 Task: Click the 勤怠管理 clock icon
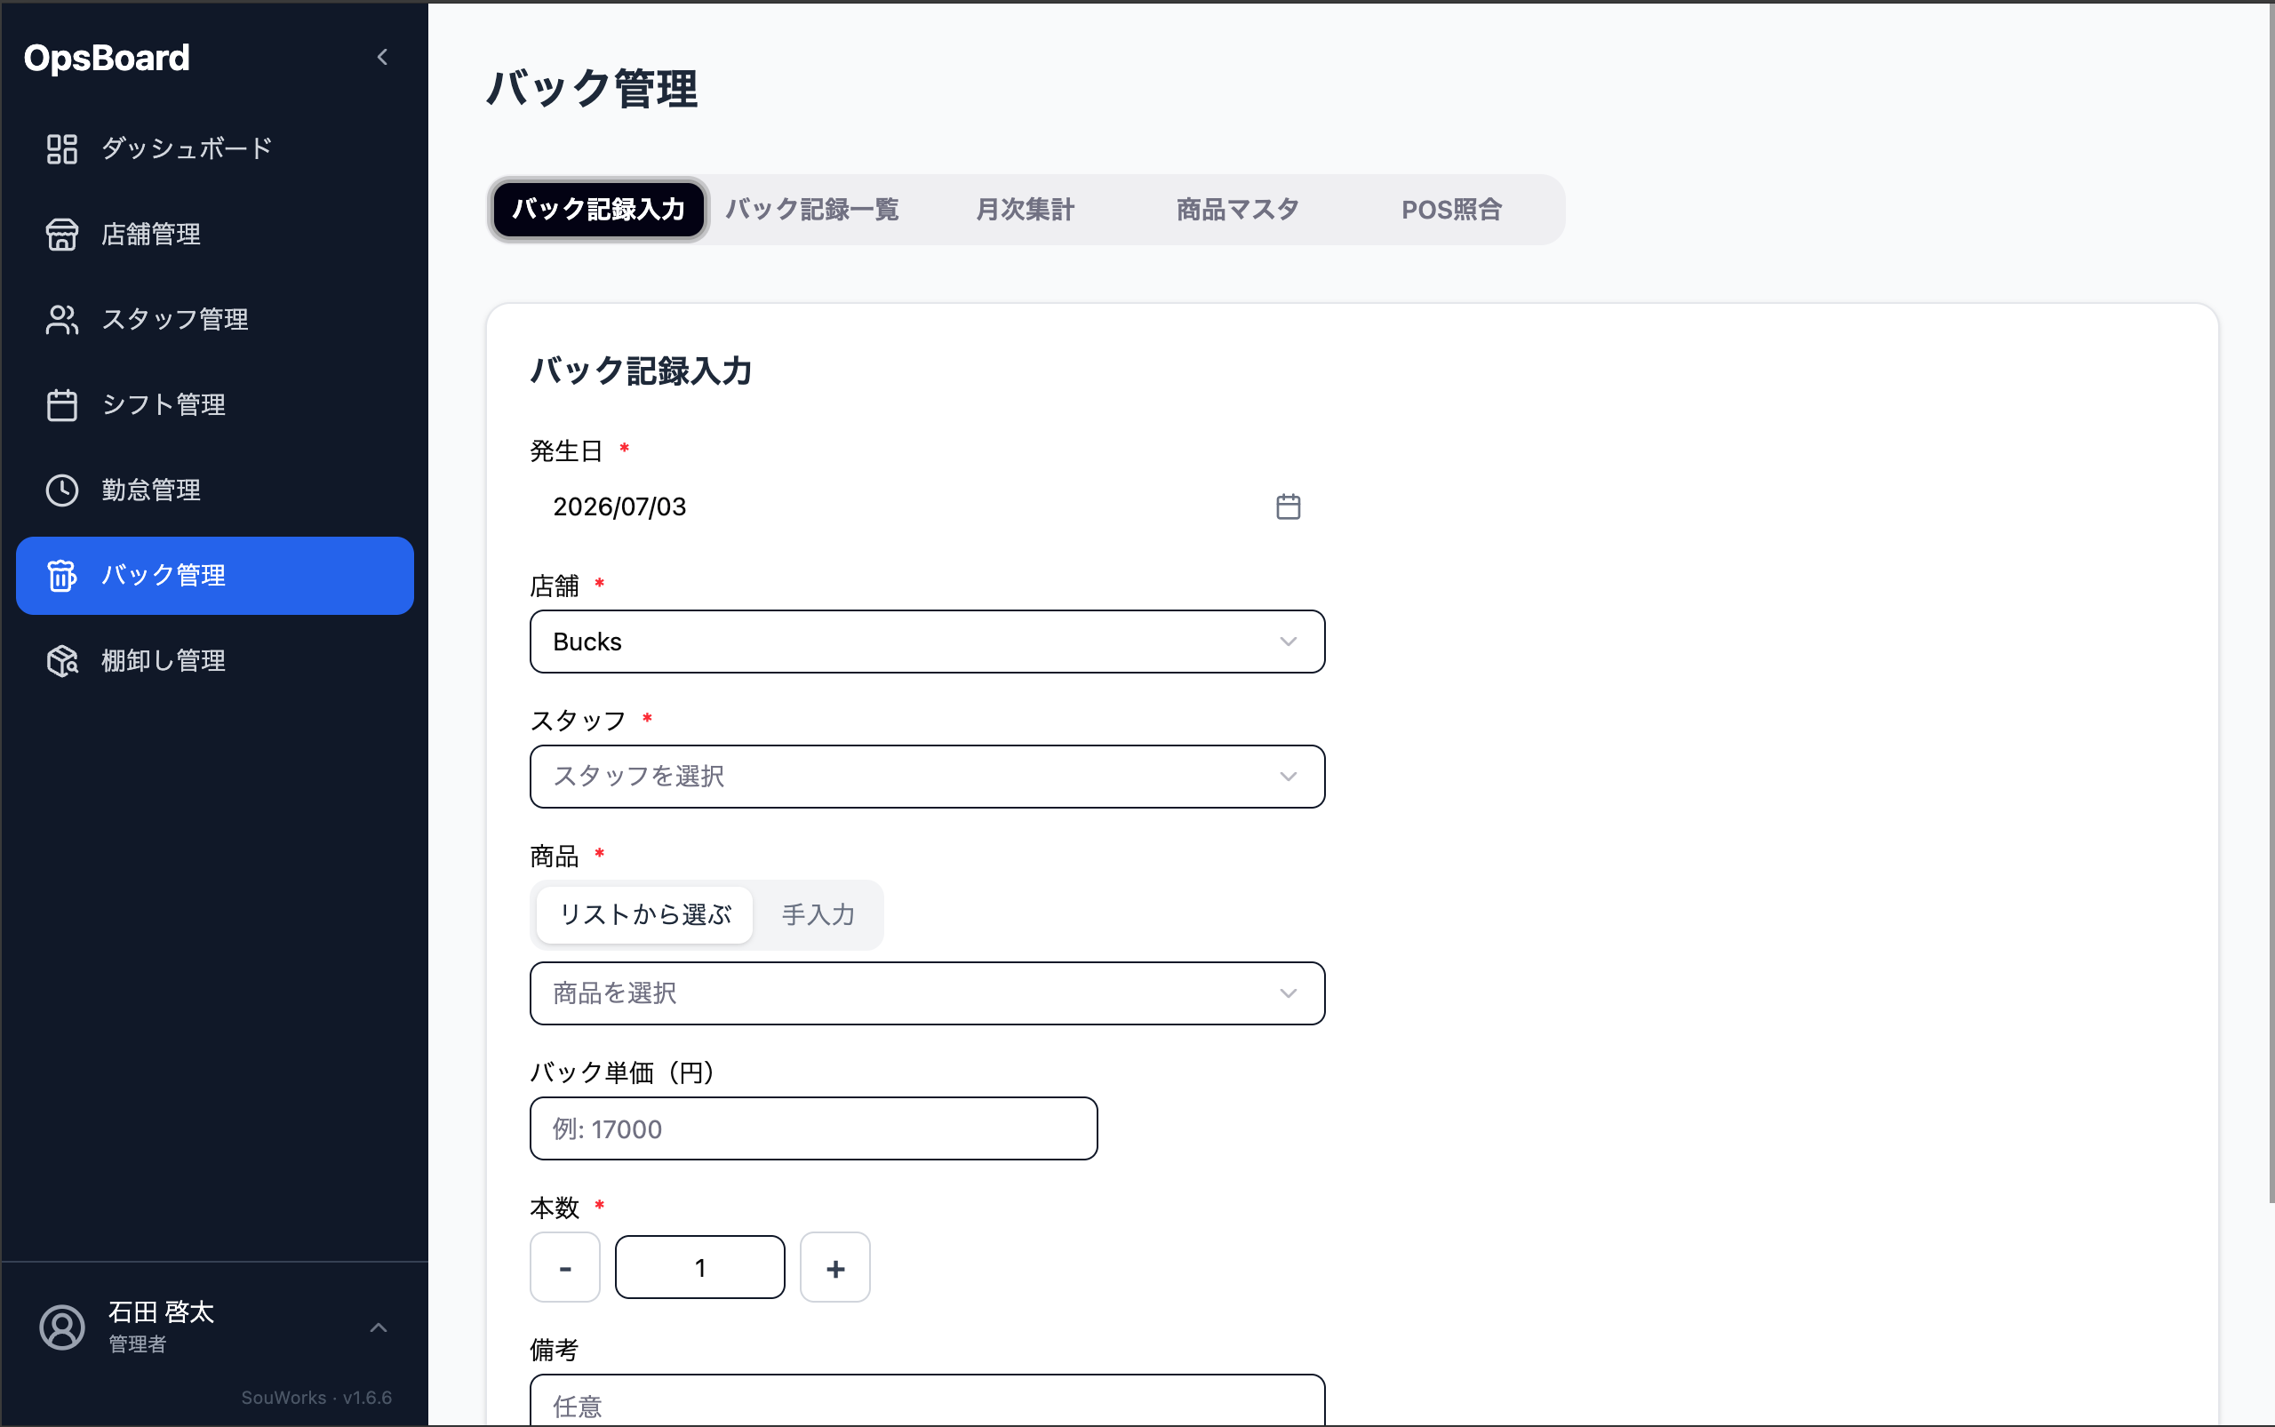62,490
